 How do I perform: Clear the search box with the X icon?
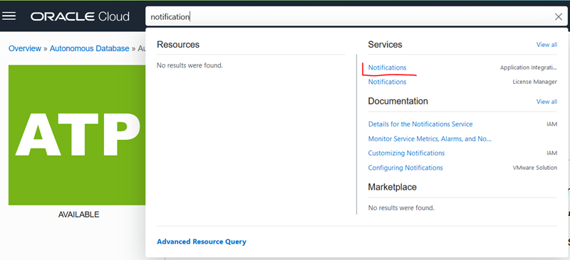[x=559, y=16]
